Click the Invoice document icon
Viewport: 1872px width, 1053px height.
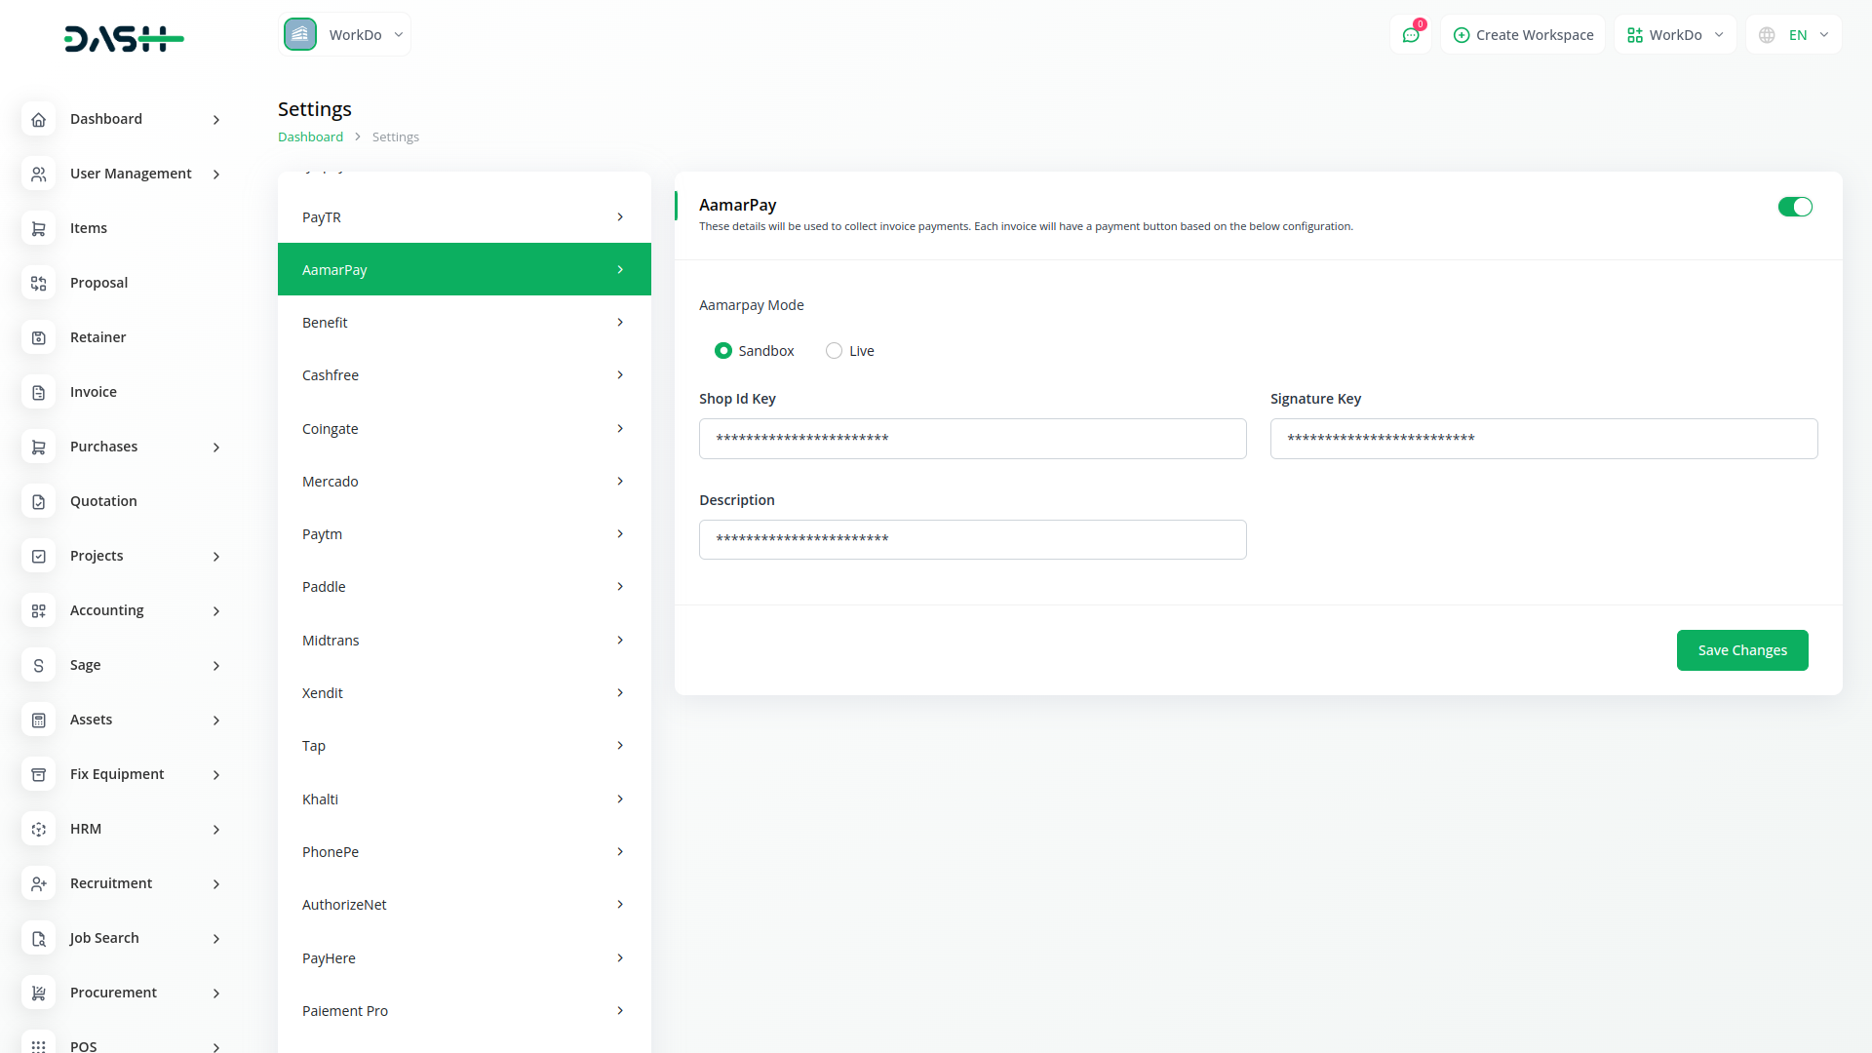(39, 392)
